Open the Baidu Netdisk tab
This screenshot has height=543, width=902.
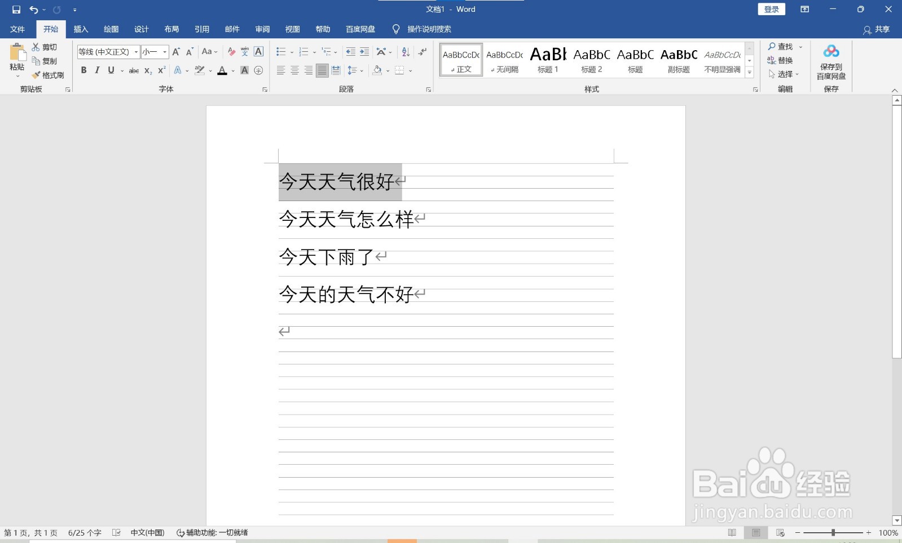pos(360,29)
